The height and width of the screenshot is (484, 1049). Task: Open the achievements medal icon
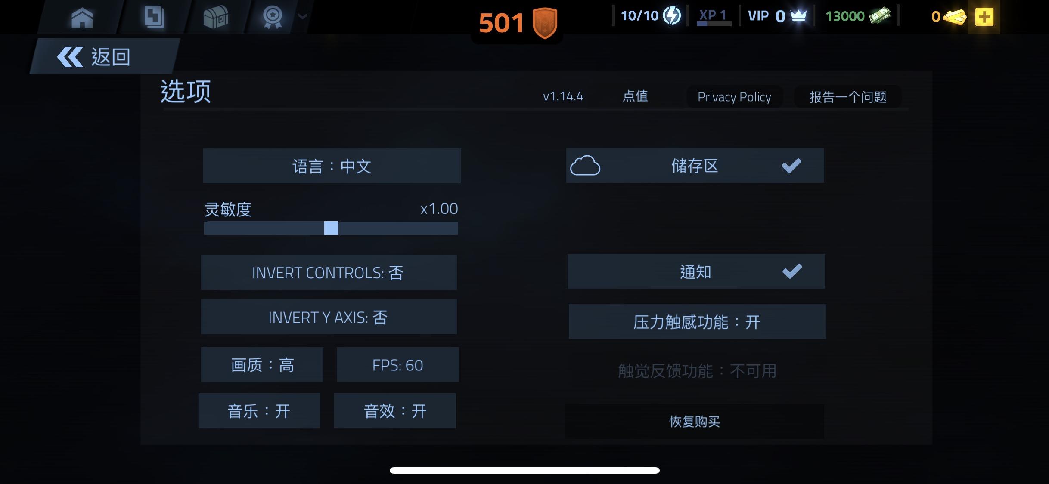[x=273, y=17]
